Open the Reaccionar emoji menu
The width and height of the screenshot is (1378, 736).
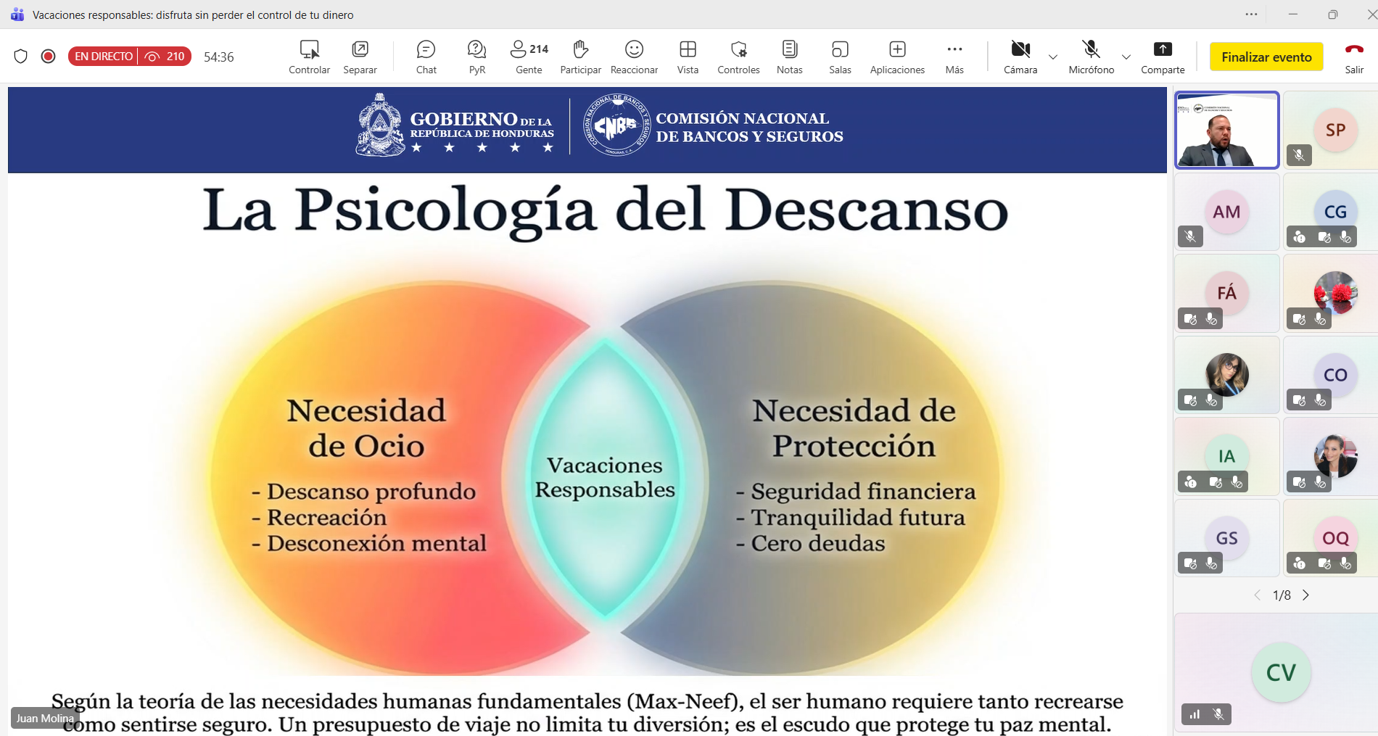[634, 57]
